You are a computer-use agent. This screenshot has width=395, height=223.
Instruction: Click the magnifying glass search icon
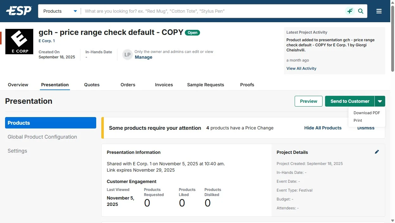[x=361, y=11]
